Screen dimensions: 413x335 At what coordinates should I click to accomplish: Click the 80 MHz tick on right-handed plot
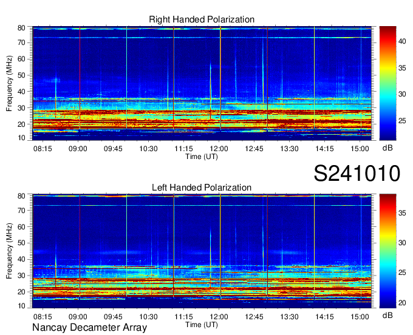[21, 28]
